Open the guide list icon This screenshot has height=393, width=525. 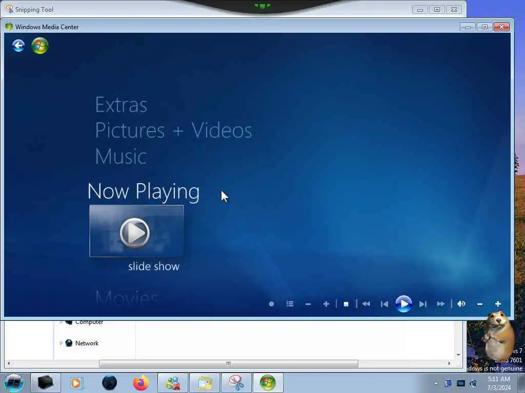(290, 304)
